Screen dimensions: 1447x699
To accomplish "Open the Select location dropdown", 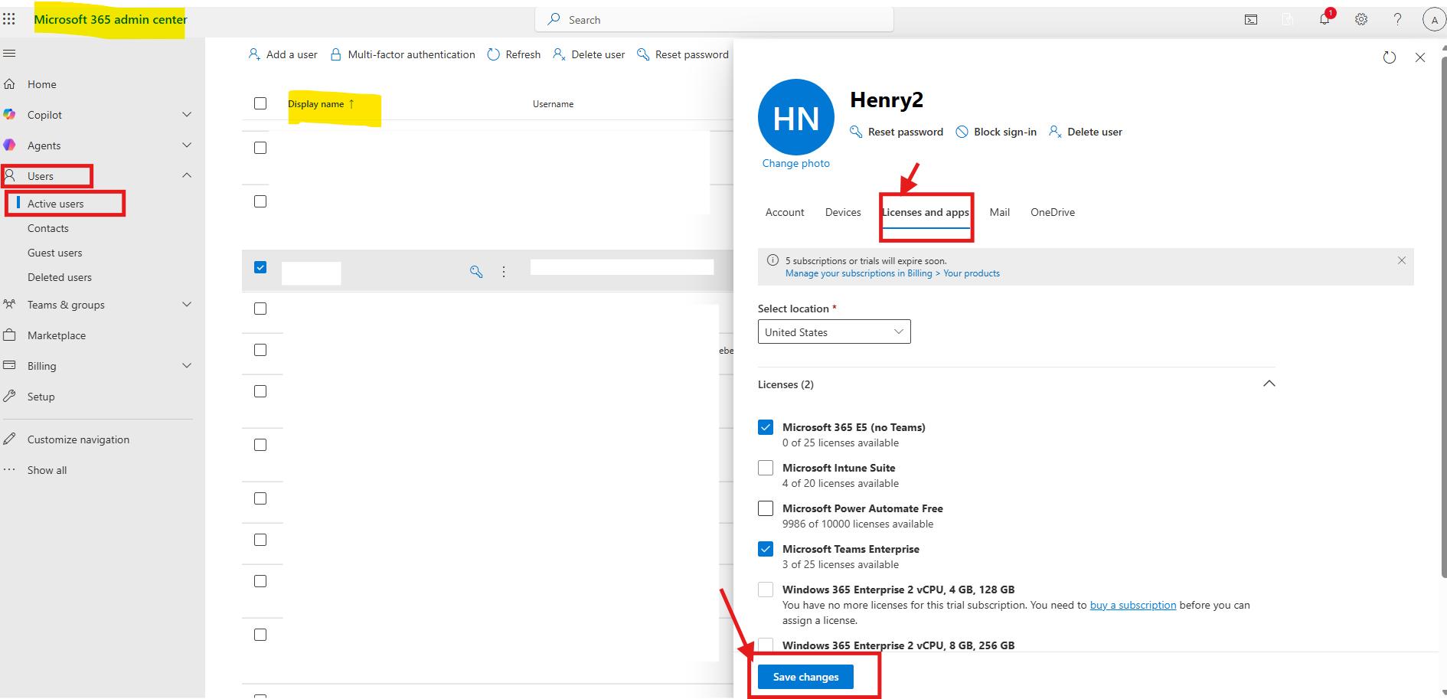I will tap(835, 332).
